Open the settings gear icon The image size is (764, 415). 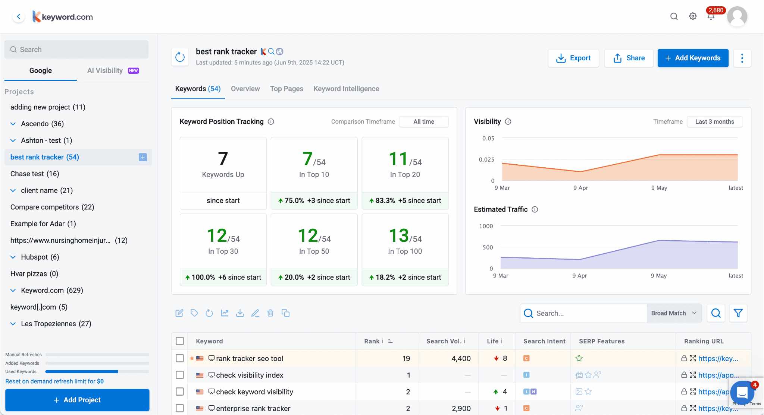[x=693, y=16]
